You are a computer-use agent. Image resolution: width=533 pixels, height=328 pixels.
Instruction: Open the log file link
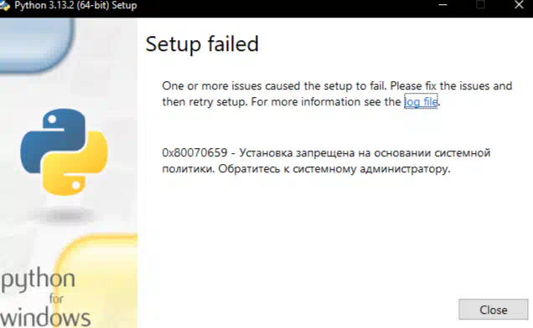(421, 101)
